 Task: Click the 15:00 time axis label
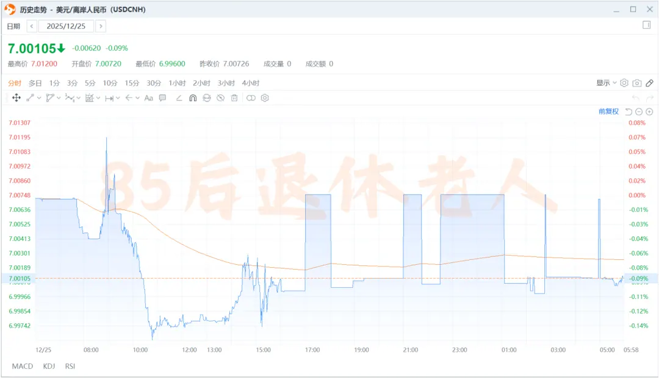(x=264, y=350)
